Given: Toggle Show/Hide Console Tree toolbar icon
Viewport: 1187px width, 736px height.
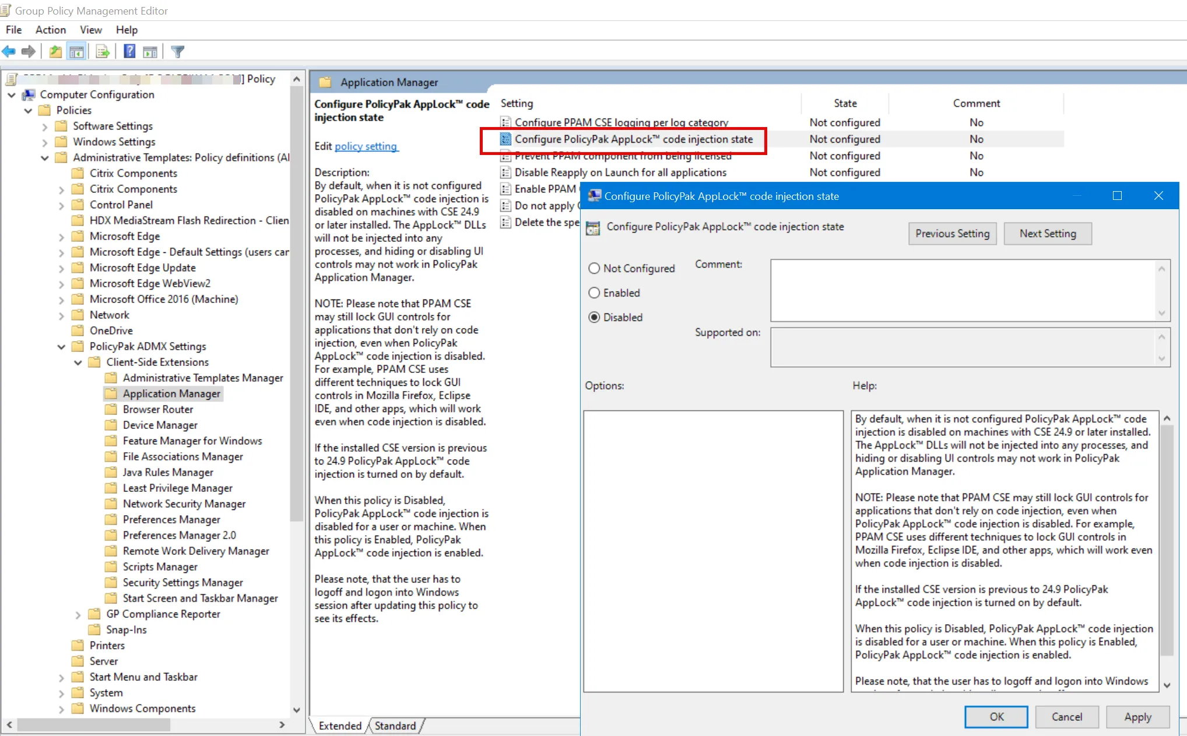Looking at the screenshot, I should point(76,52).
